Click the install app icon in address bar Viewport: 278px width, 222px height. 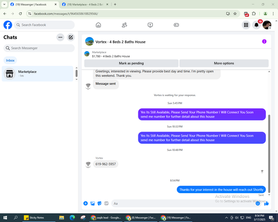[x=228, y=14]
